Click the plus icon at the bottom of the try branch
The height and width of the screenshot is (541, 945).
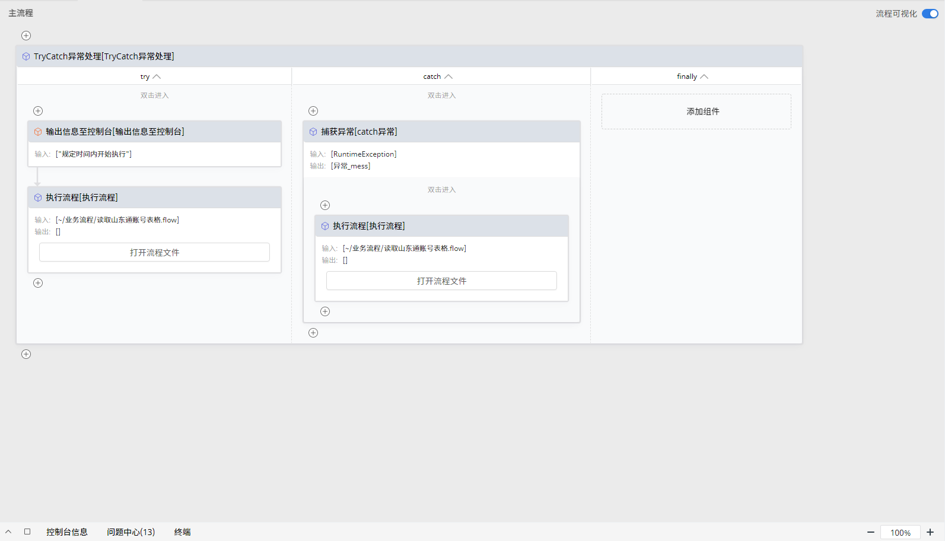(38, 283)
